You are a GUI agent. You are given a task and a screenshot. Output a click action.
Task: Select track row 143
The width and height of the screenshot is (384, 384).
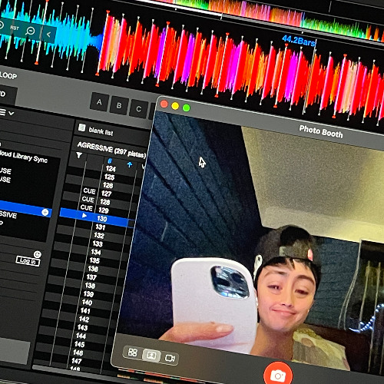click(x=82, y=327)
